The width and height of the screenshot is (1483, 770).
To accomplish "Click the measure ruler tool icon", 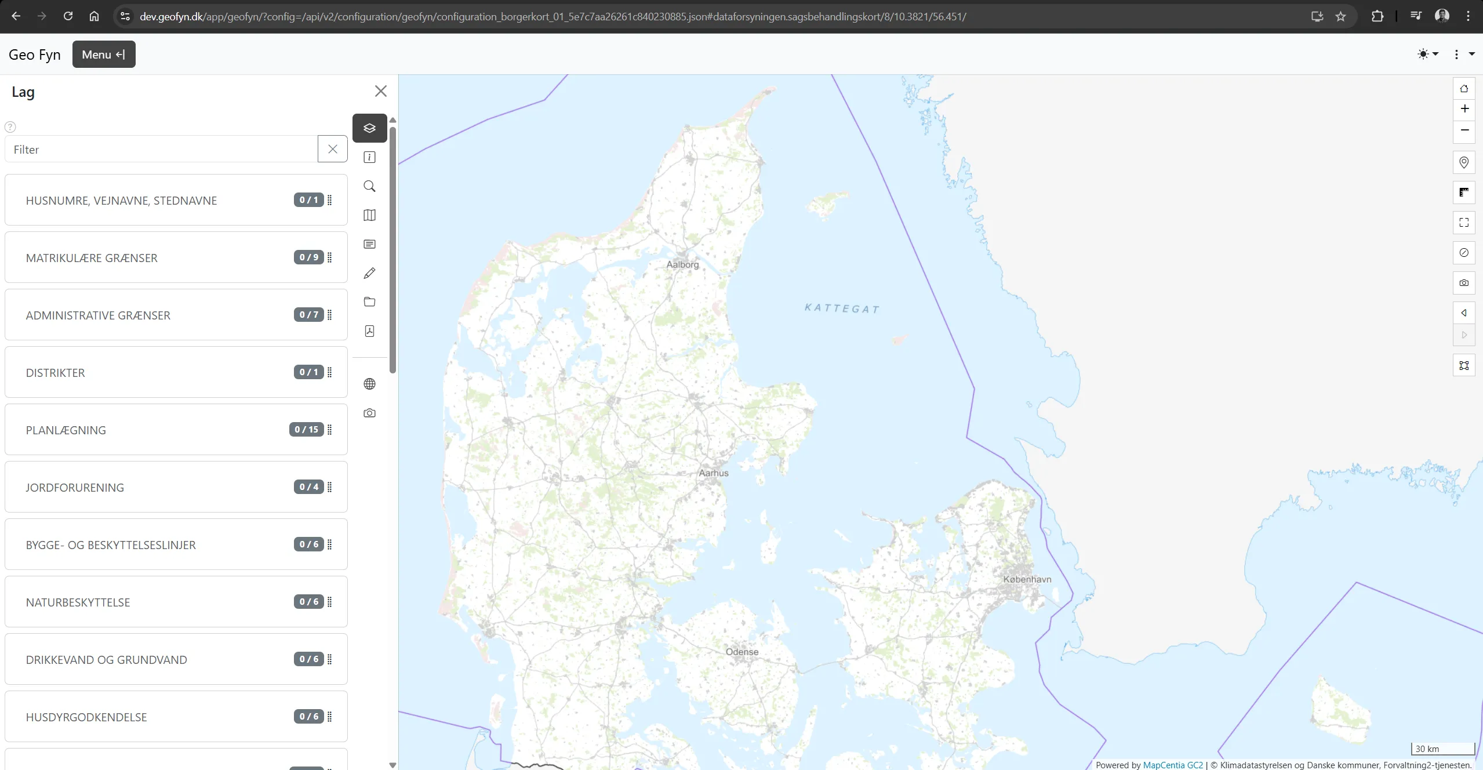I will [x=1463, y=192].
